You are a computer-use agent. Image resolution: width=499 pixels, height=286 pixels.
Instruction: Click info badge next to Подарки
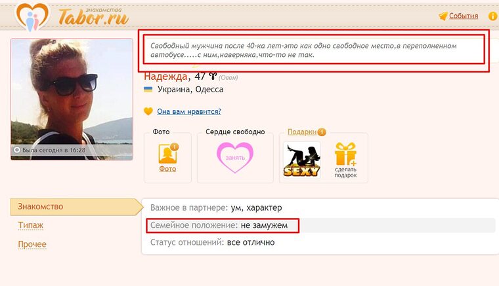(322, 132)
